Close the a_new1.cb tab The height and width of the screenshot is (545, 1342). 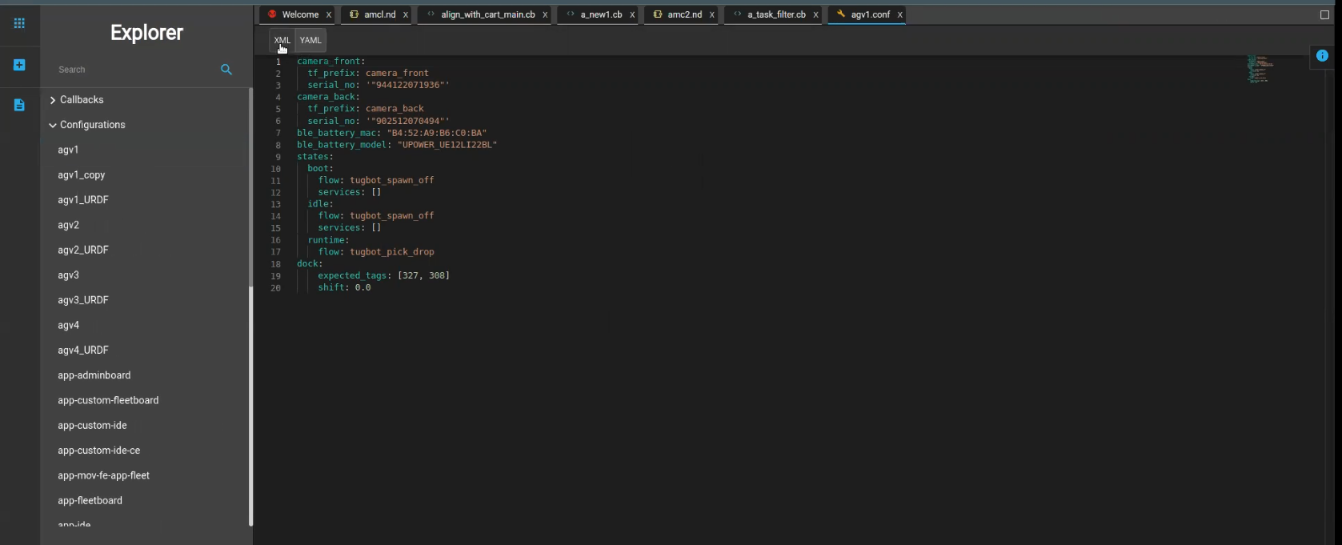tap(632, 15)
